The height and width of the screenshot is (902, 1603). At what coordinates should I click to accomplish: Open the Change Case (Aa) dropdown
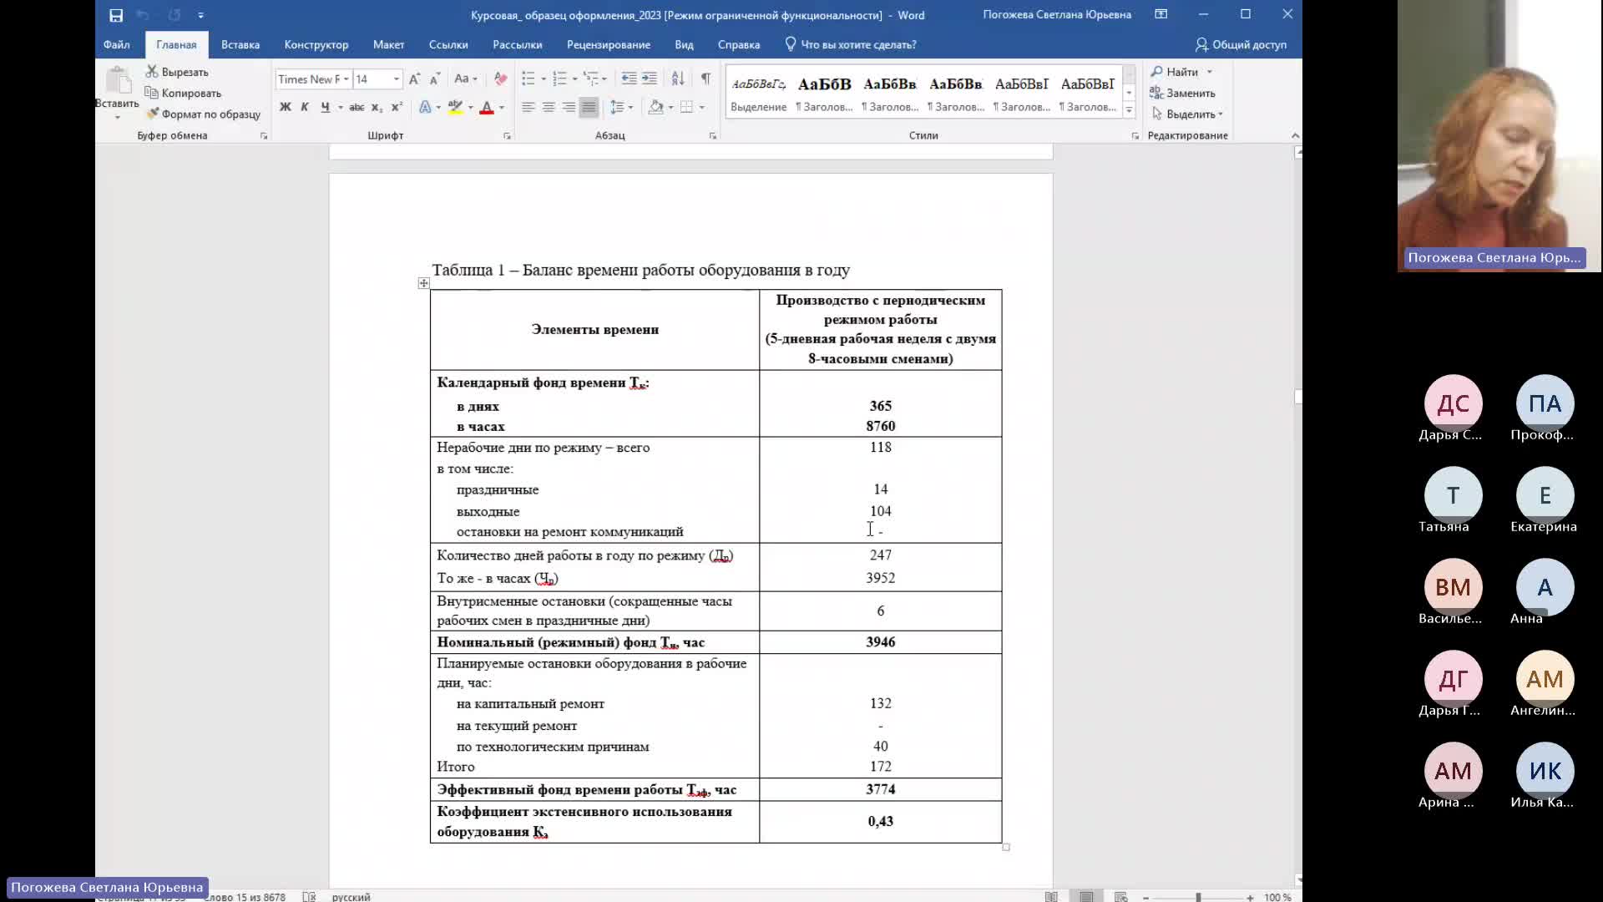point(465,79)
